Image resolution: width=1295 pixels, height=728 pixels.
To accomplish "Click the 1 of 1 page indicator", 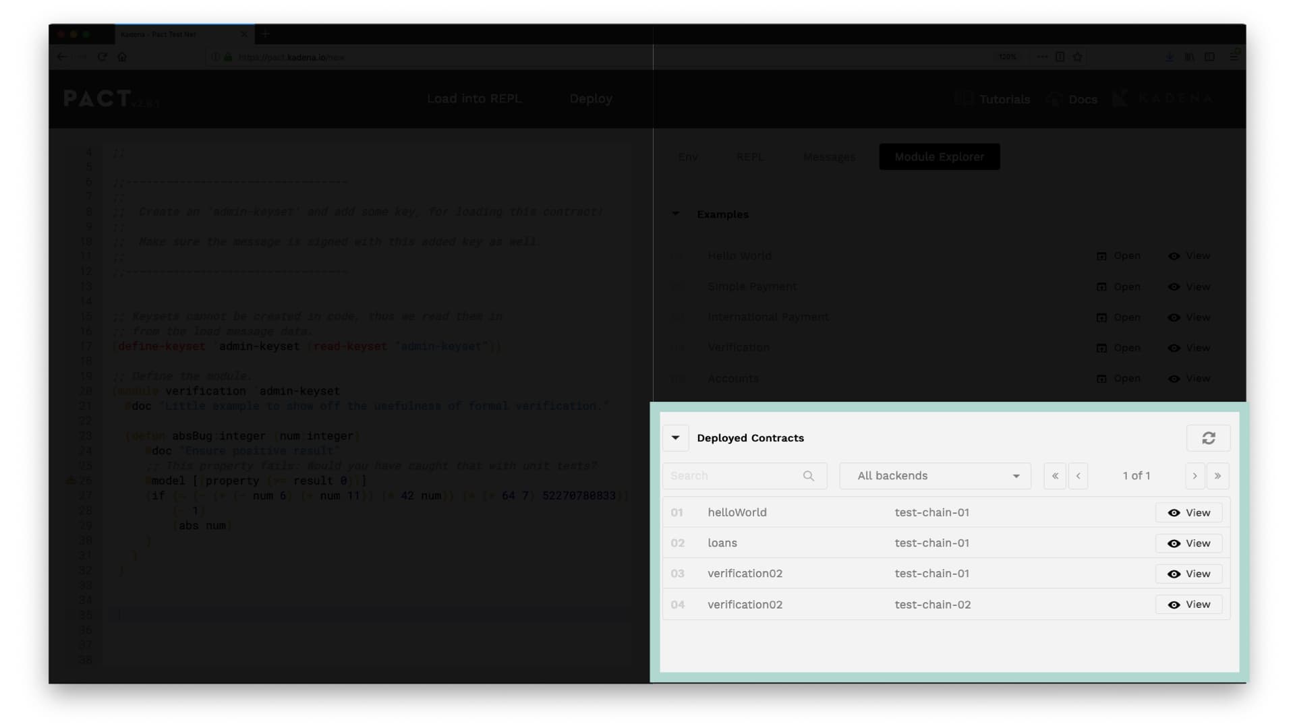I will click(1136, 476).
